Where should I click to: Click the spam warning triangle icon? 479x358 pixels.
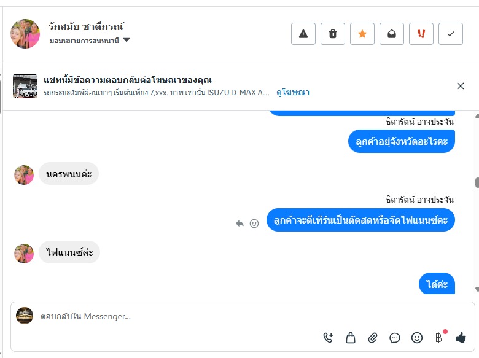(x=303, y=34)
